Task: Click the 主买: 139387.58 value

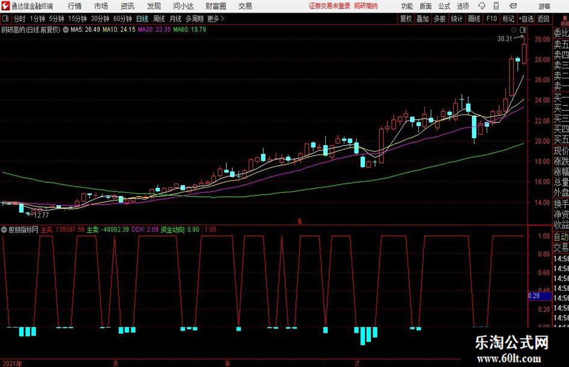Action: coord(63,230)
